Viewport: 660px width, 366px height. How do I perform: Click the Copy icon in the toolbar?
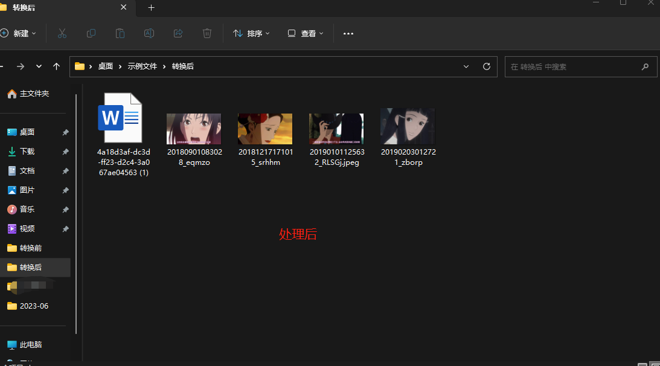point(91,33)
